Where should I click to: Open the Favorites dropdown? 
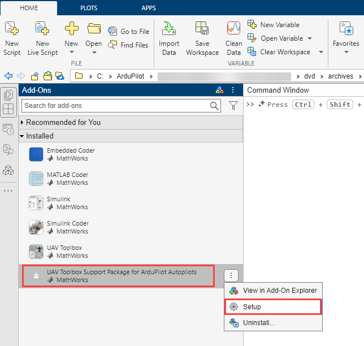click(346, 52)
